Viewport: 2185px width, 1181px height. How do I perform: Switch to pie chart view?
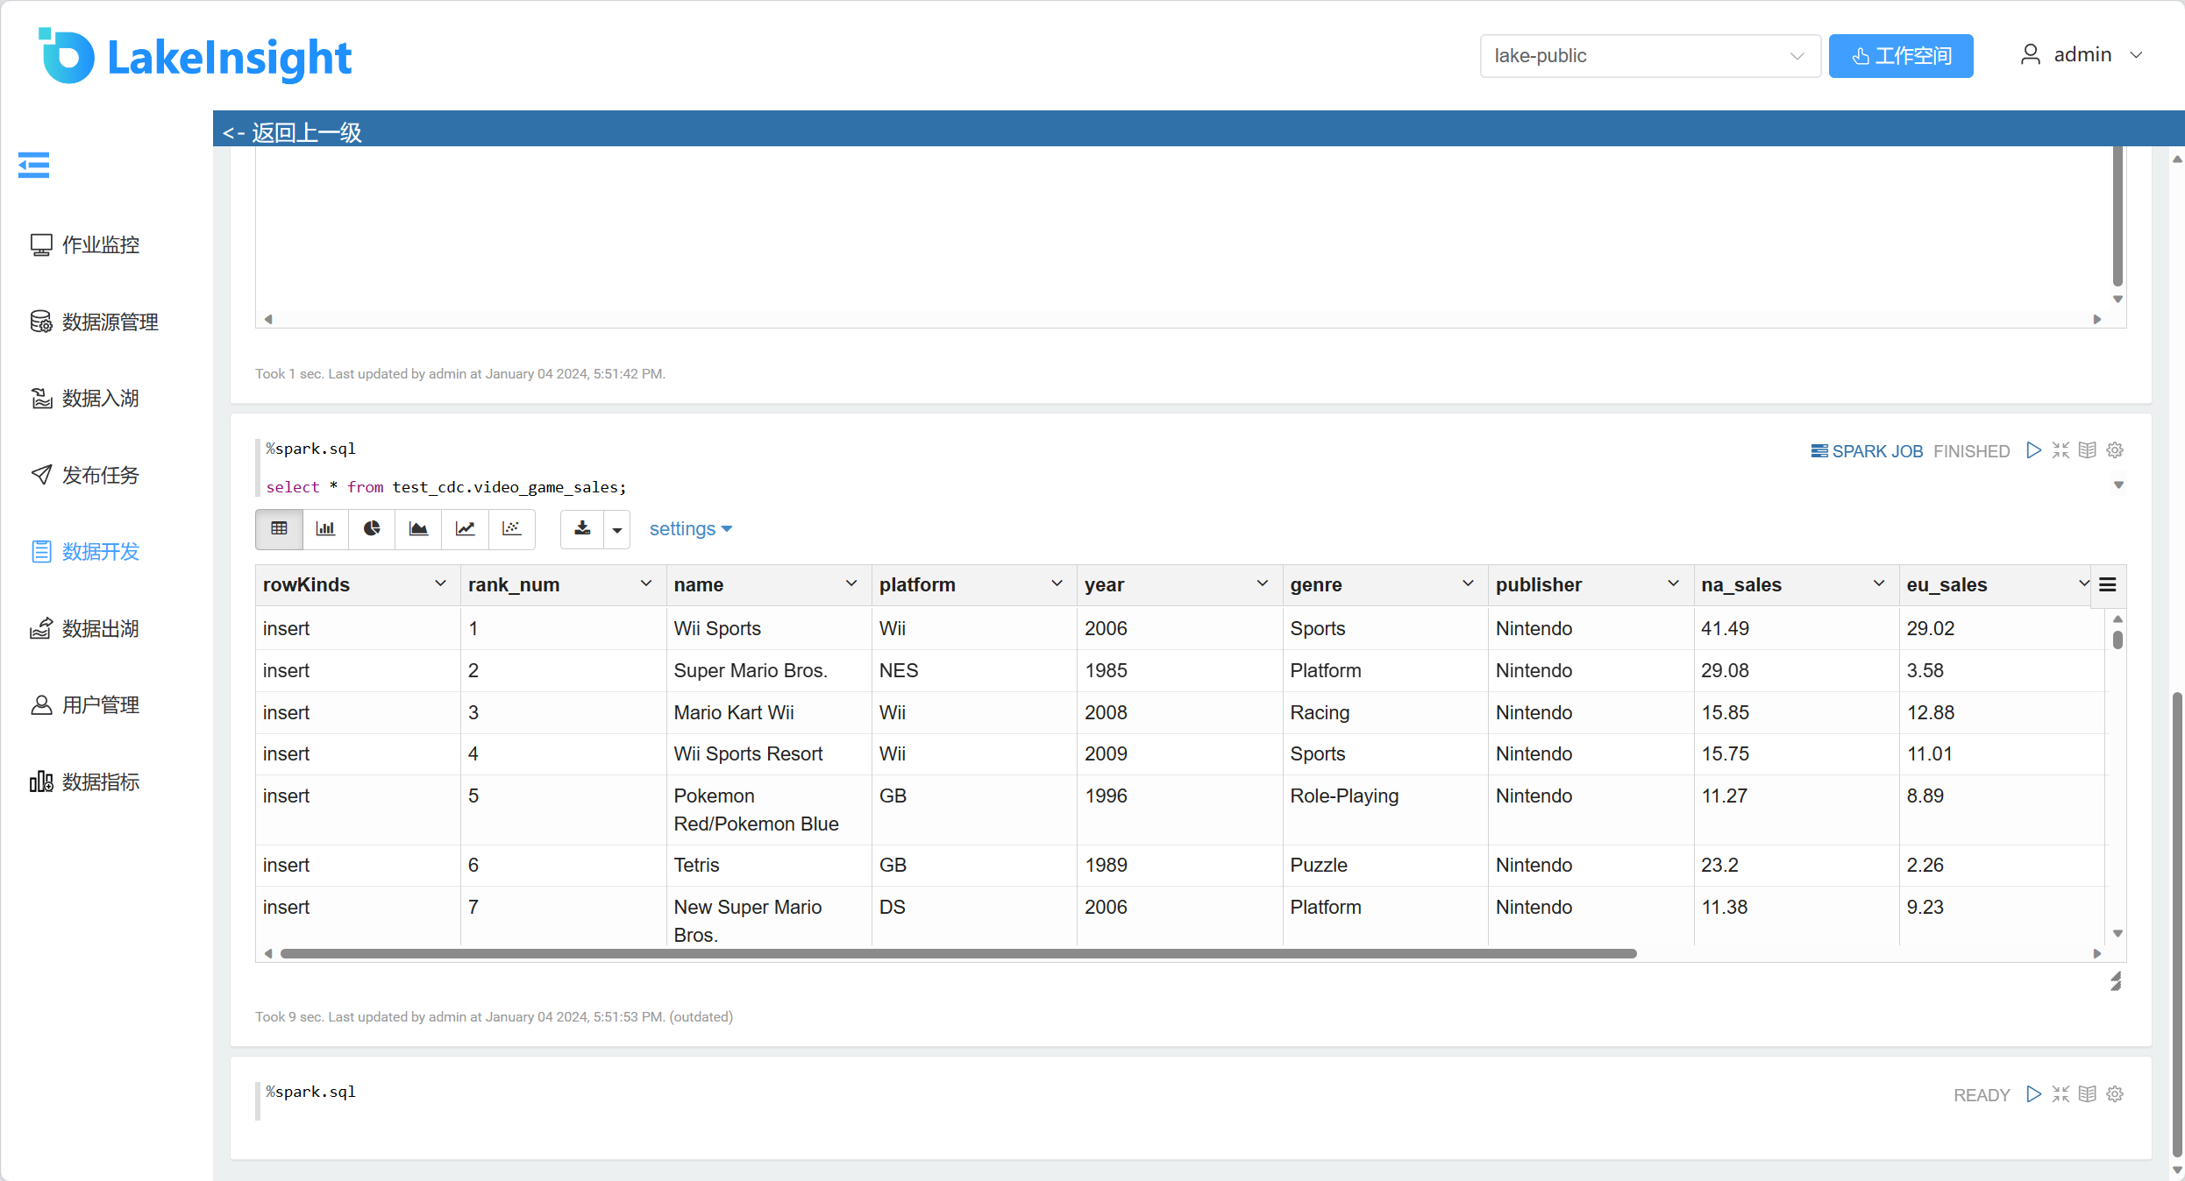coord(372,528)
